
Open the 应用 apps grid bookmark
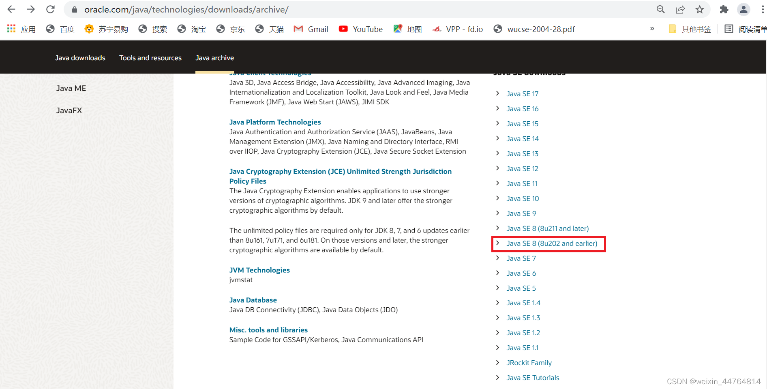click(x=21, y=29)
